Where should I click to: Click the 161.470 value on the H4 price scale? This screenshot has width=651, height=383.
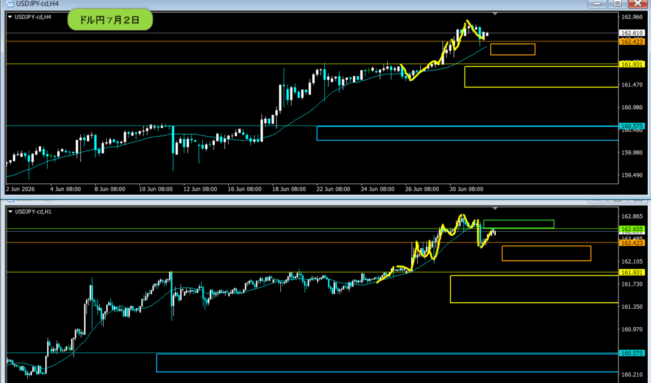coord(632,84)
